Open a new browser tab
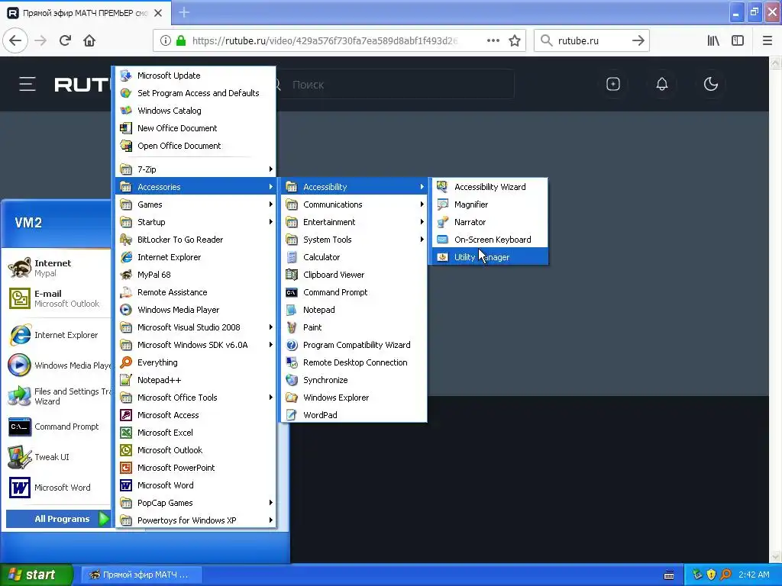This screenshot has width=782, height=586. coord(184,12)
